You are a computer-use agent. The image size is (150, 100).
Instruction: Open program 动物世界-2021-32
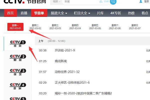(67, 72)
